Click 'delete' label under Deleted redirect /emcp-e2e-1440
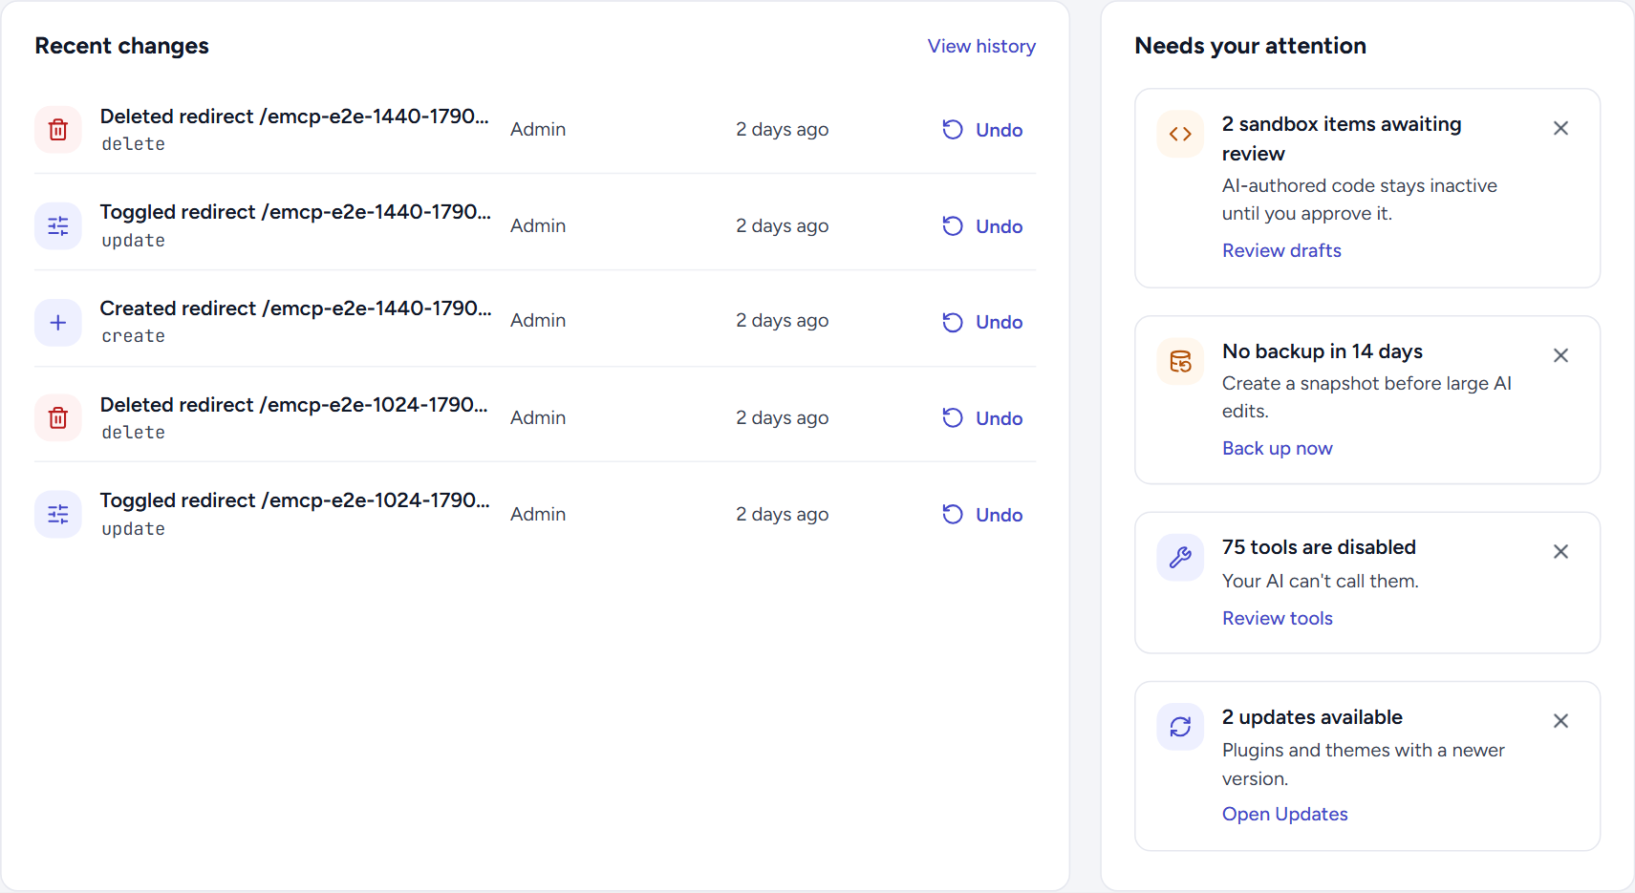1635x893 pixels. (133, 144)
